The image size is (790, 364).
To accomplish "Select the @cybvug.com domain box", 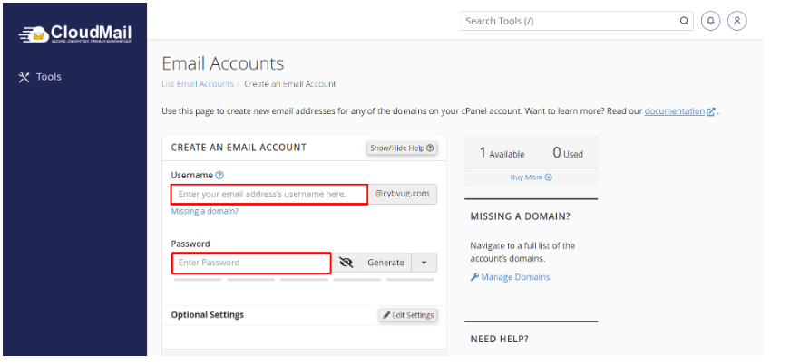I will (402, 194).
